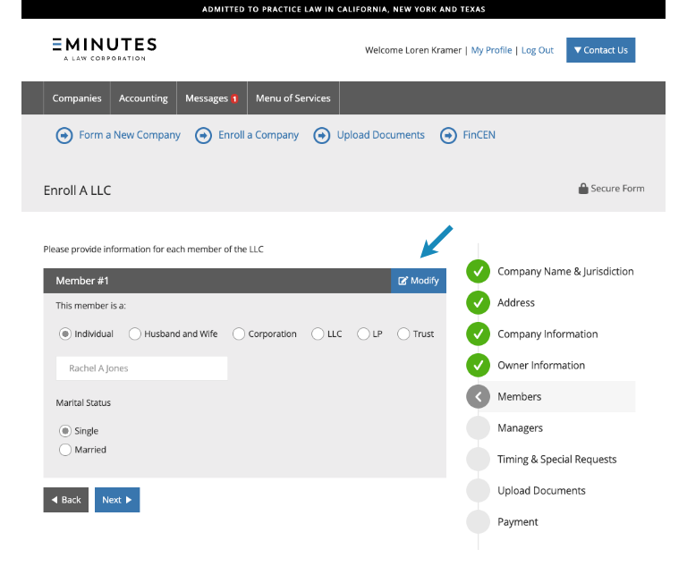The image size is (687, 575).
Task: Select the LP radio button
Action: pos(363,334)
